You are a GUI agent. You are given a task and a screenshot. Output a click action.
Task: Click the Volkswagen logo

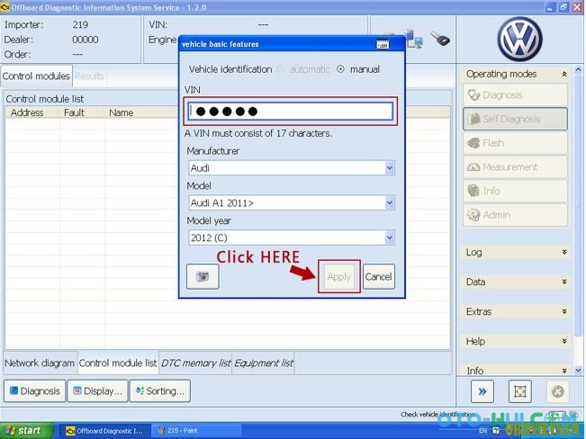[520, 40]
